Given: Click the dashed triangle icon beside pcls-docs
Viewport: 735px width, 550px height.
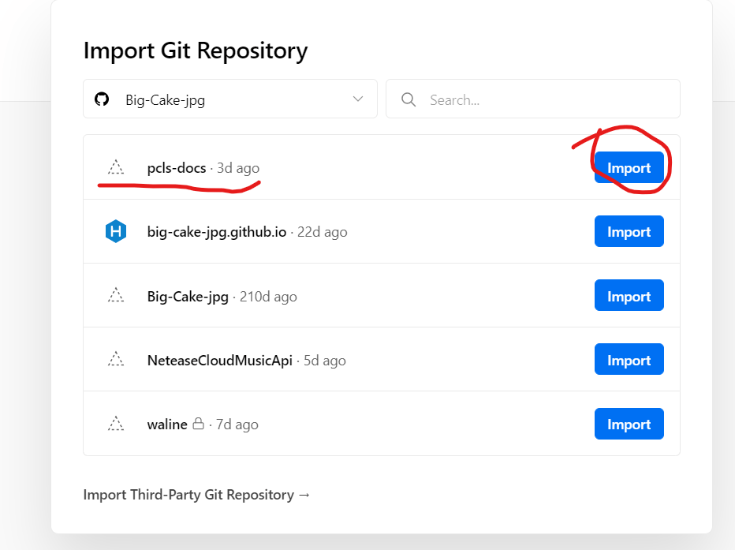Looking at the screenshot, I should pos(116,167).
